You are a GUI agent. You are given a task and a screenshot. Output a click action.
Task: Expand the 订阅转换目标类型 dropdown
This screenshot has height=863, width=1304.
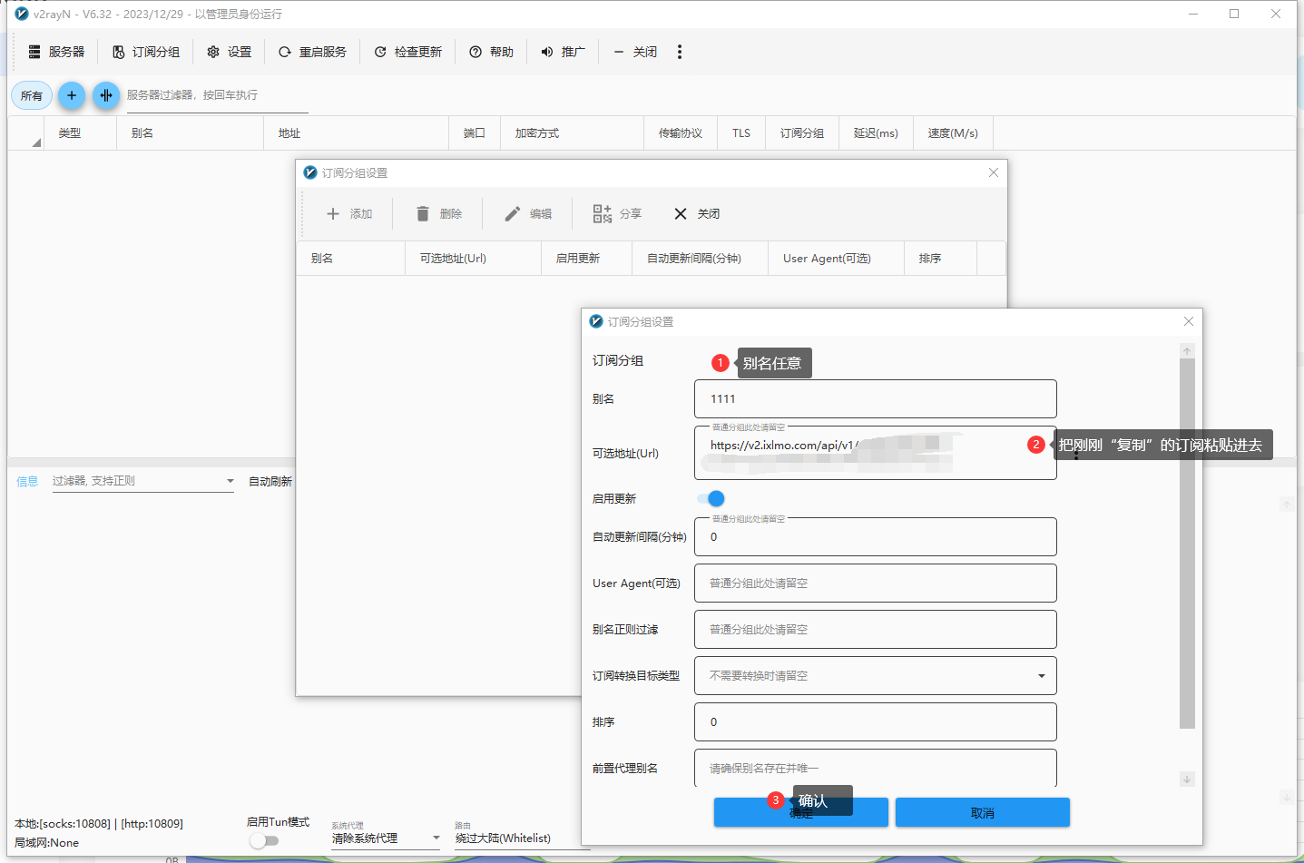click(1041, 676)
